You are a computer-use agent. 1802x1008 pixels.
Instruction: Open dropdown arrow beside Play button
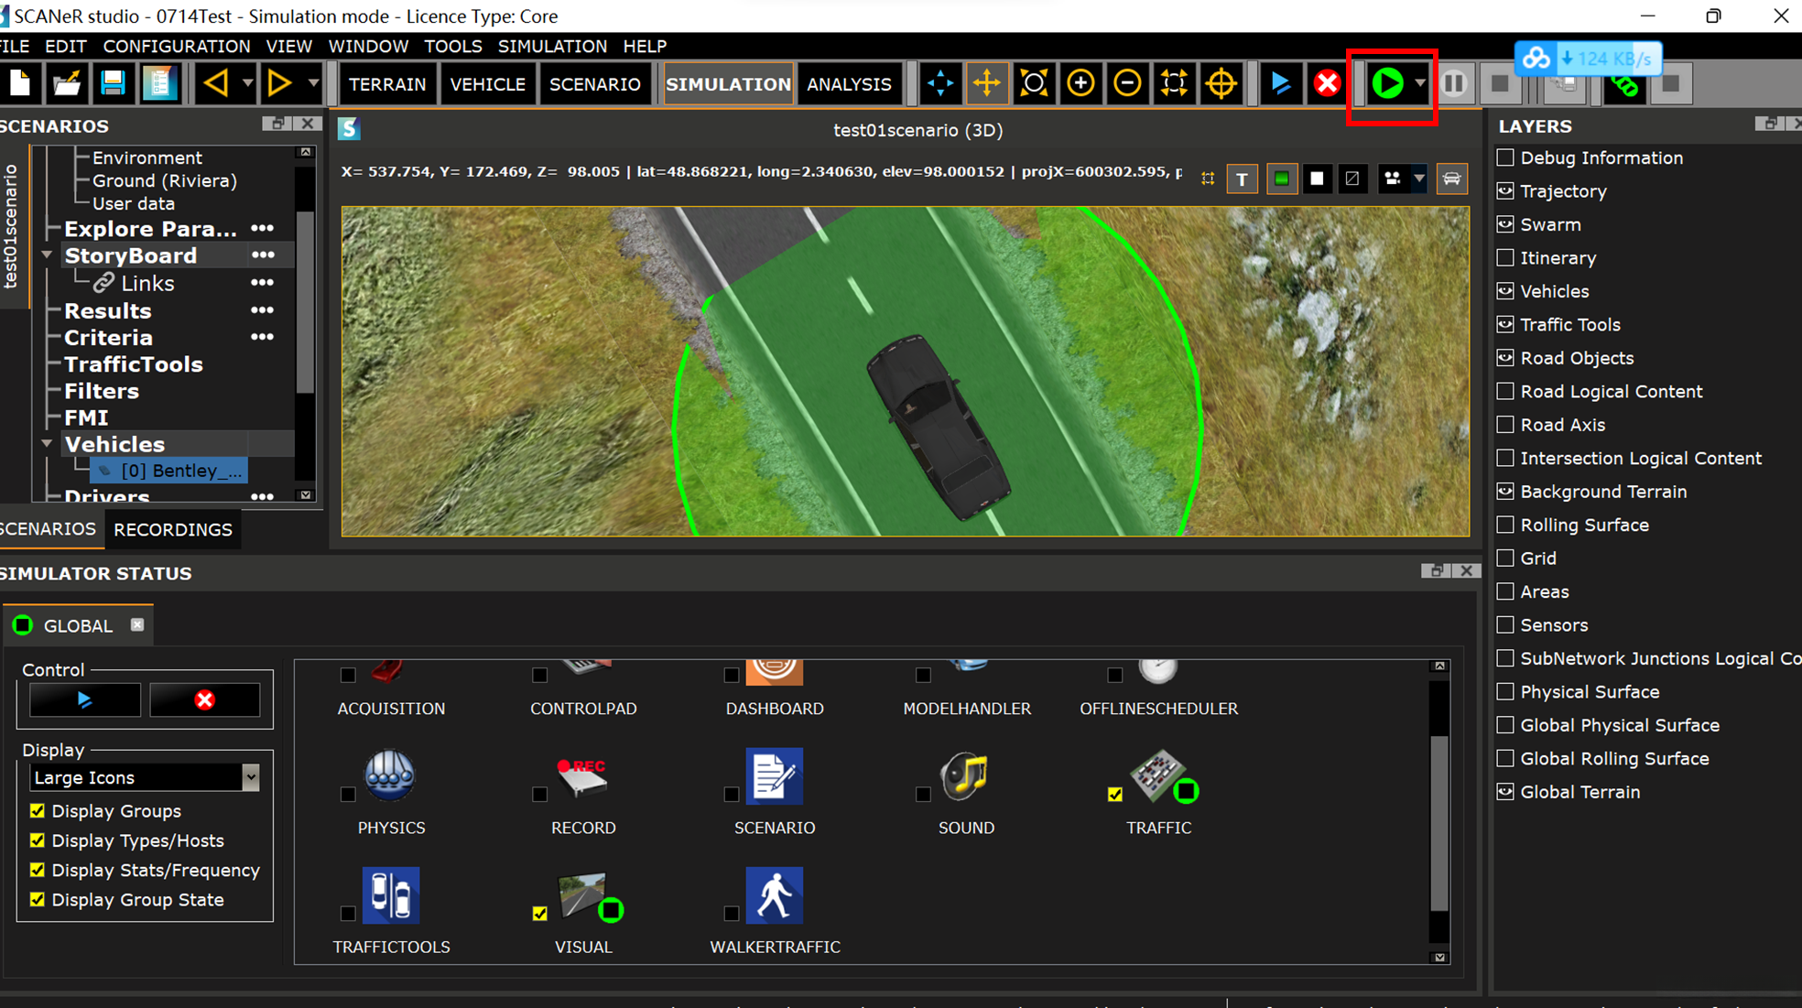[1419, 84]
